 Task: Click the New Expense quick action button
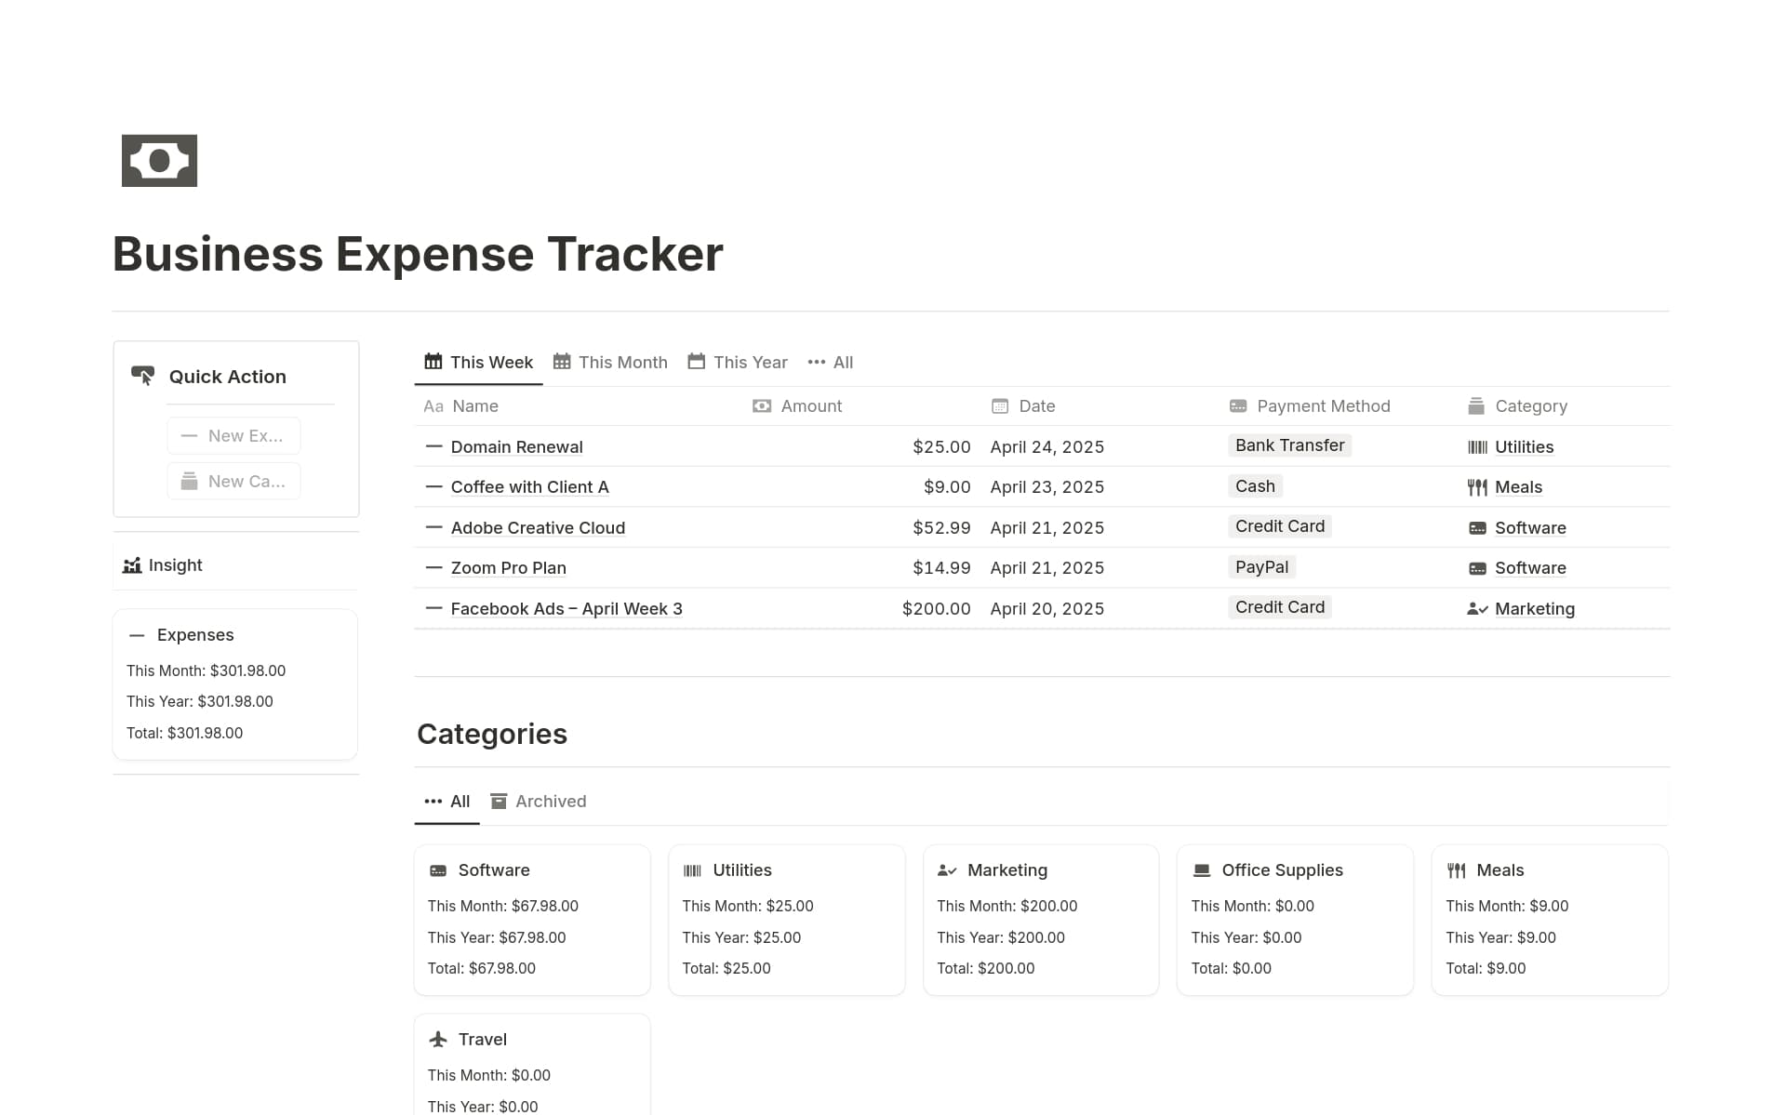(x=233, y=435)
